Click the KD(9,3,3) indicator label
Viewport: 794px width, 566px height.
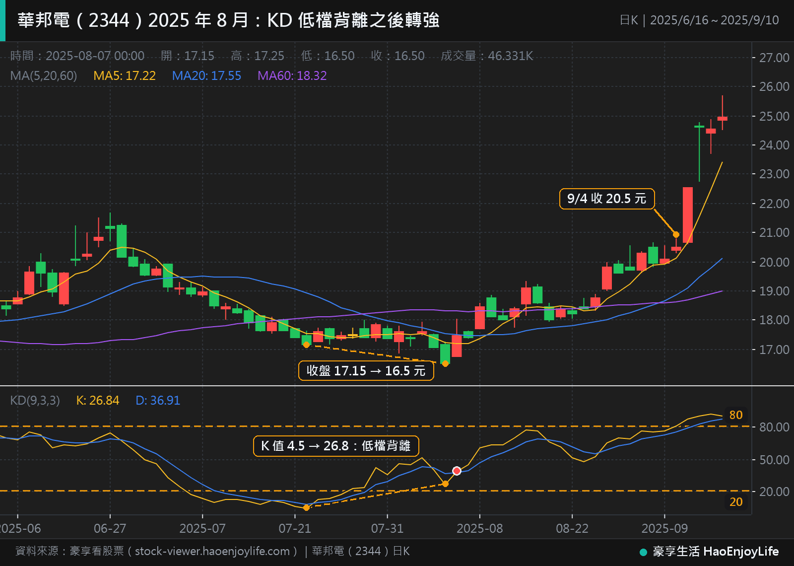pyautogui.click(x=35, y=401)
